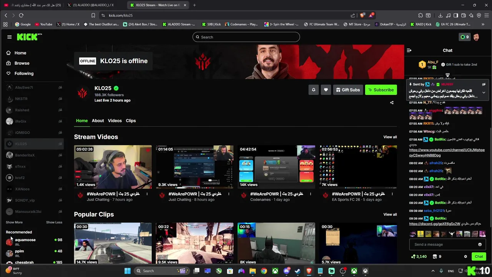Image resolution: width=492 pixels, height=277 pixels.
Task: Expand the gift leaderboard arrow
Action: [x=447, y=75]
